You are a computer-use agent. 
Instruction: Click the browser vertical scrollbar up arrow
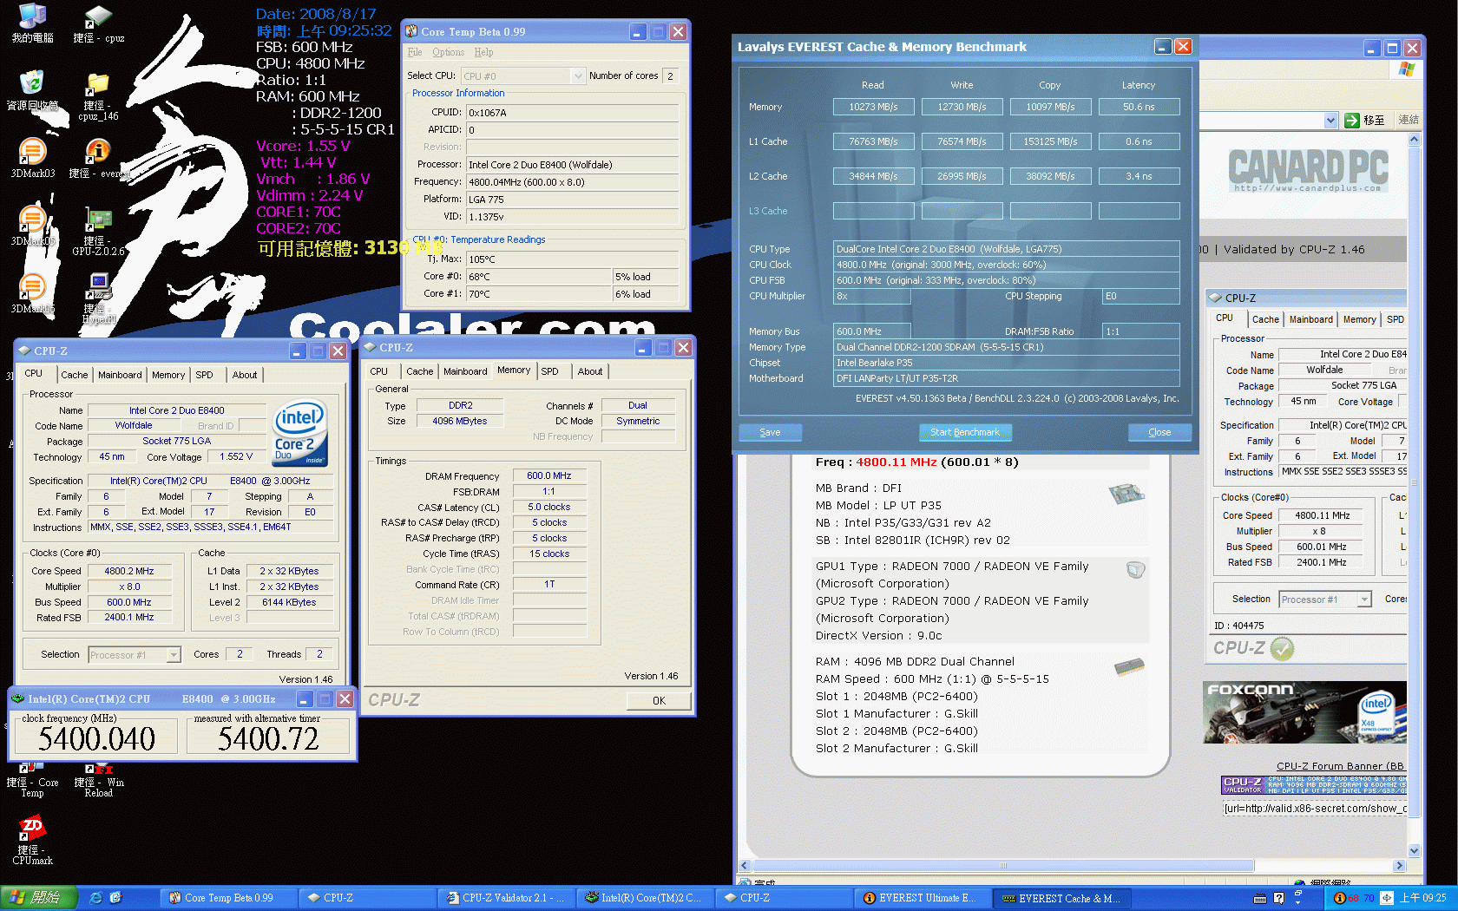1414,139
